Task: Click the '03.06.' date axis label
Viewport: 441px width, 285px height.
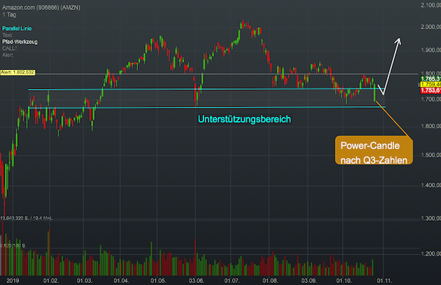Action: point(196,281)
